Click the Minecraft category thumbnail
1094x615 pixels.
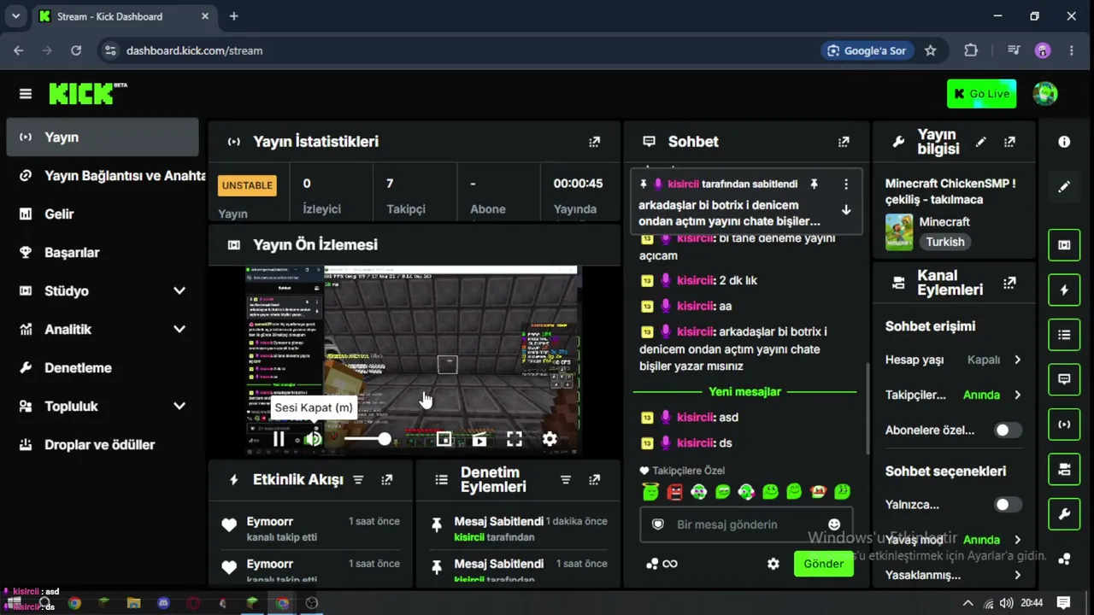[x=899, y=231]
